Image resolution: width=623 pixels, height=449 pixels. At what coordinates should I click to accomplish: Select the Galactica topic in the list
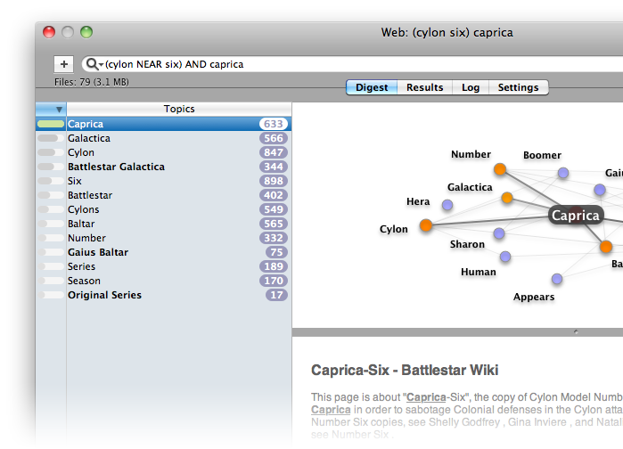(163, 138)
